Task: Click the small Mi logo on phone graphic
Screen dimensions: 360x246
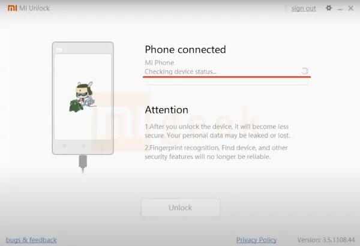Action: pos(59,50)
